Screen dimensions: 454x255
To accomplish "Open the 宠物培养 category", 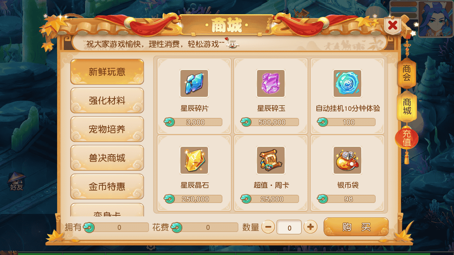I will pos(107,129).
